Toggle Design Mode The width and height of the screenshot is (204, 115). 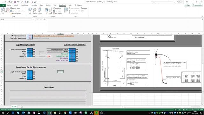(51, 11)
